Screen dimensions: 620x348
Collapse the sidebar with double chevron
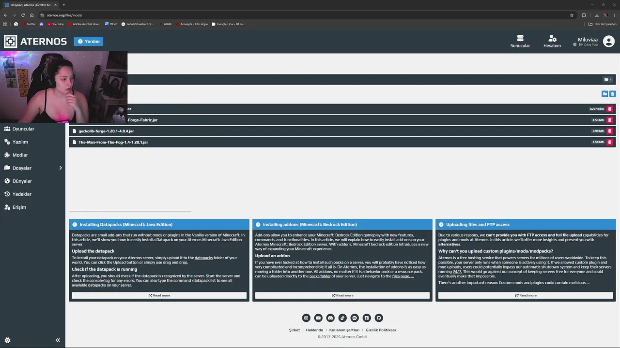click(x=58, y=340)
